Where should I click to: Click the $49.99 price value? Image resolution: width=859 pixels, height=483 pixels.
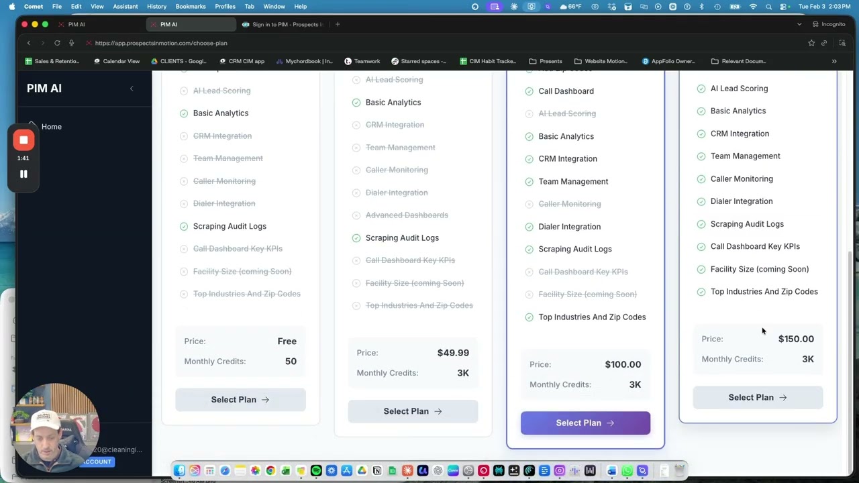click(453, 353)
